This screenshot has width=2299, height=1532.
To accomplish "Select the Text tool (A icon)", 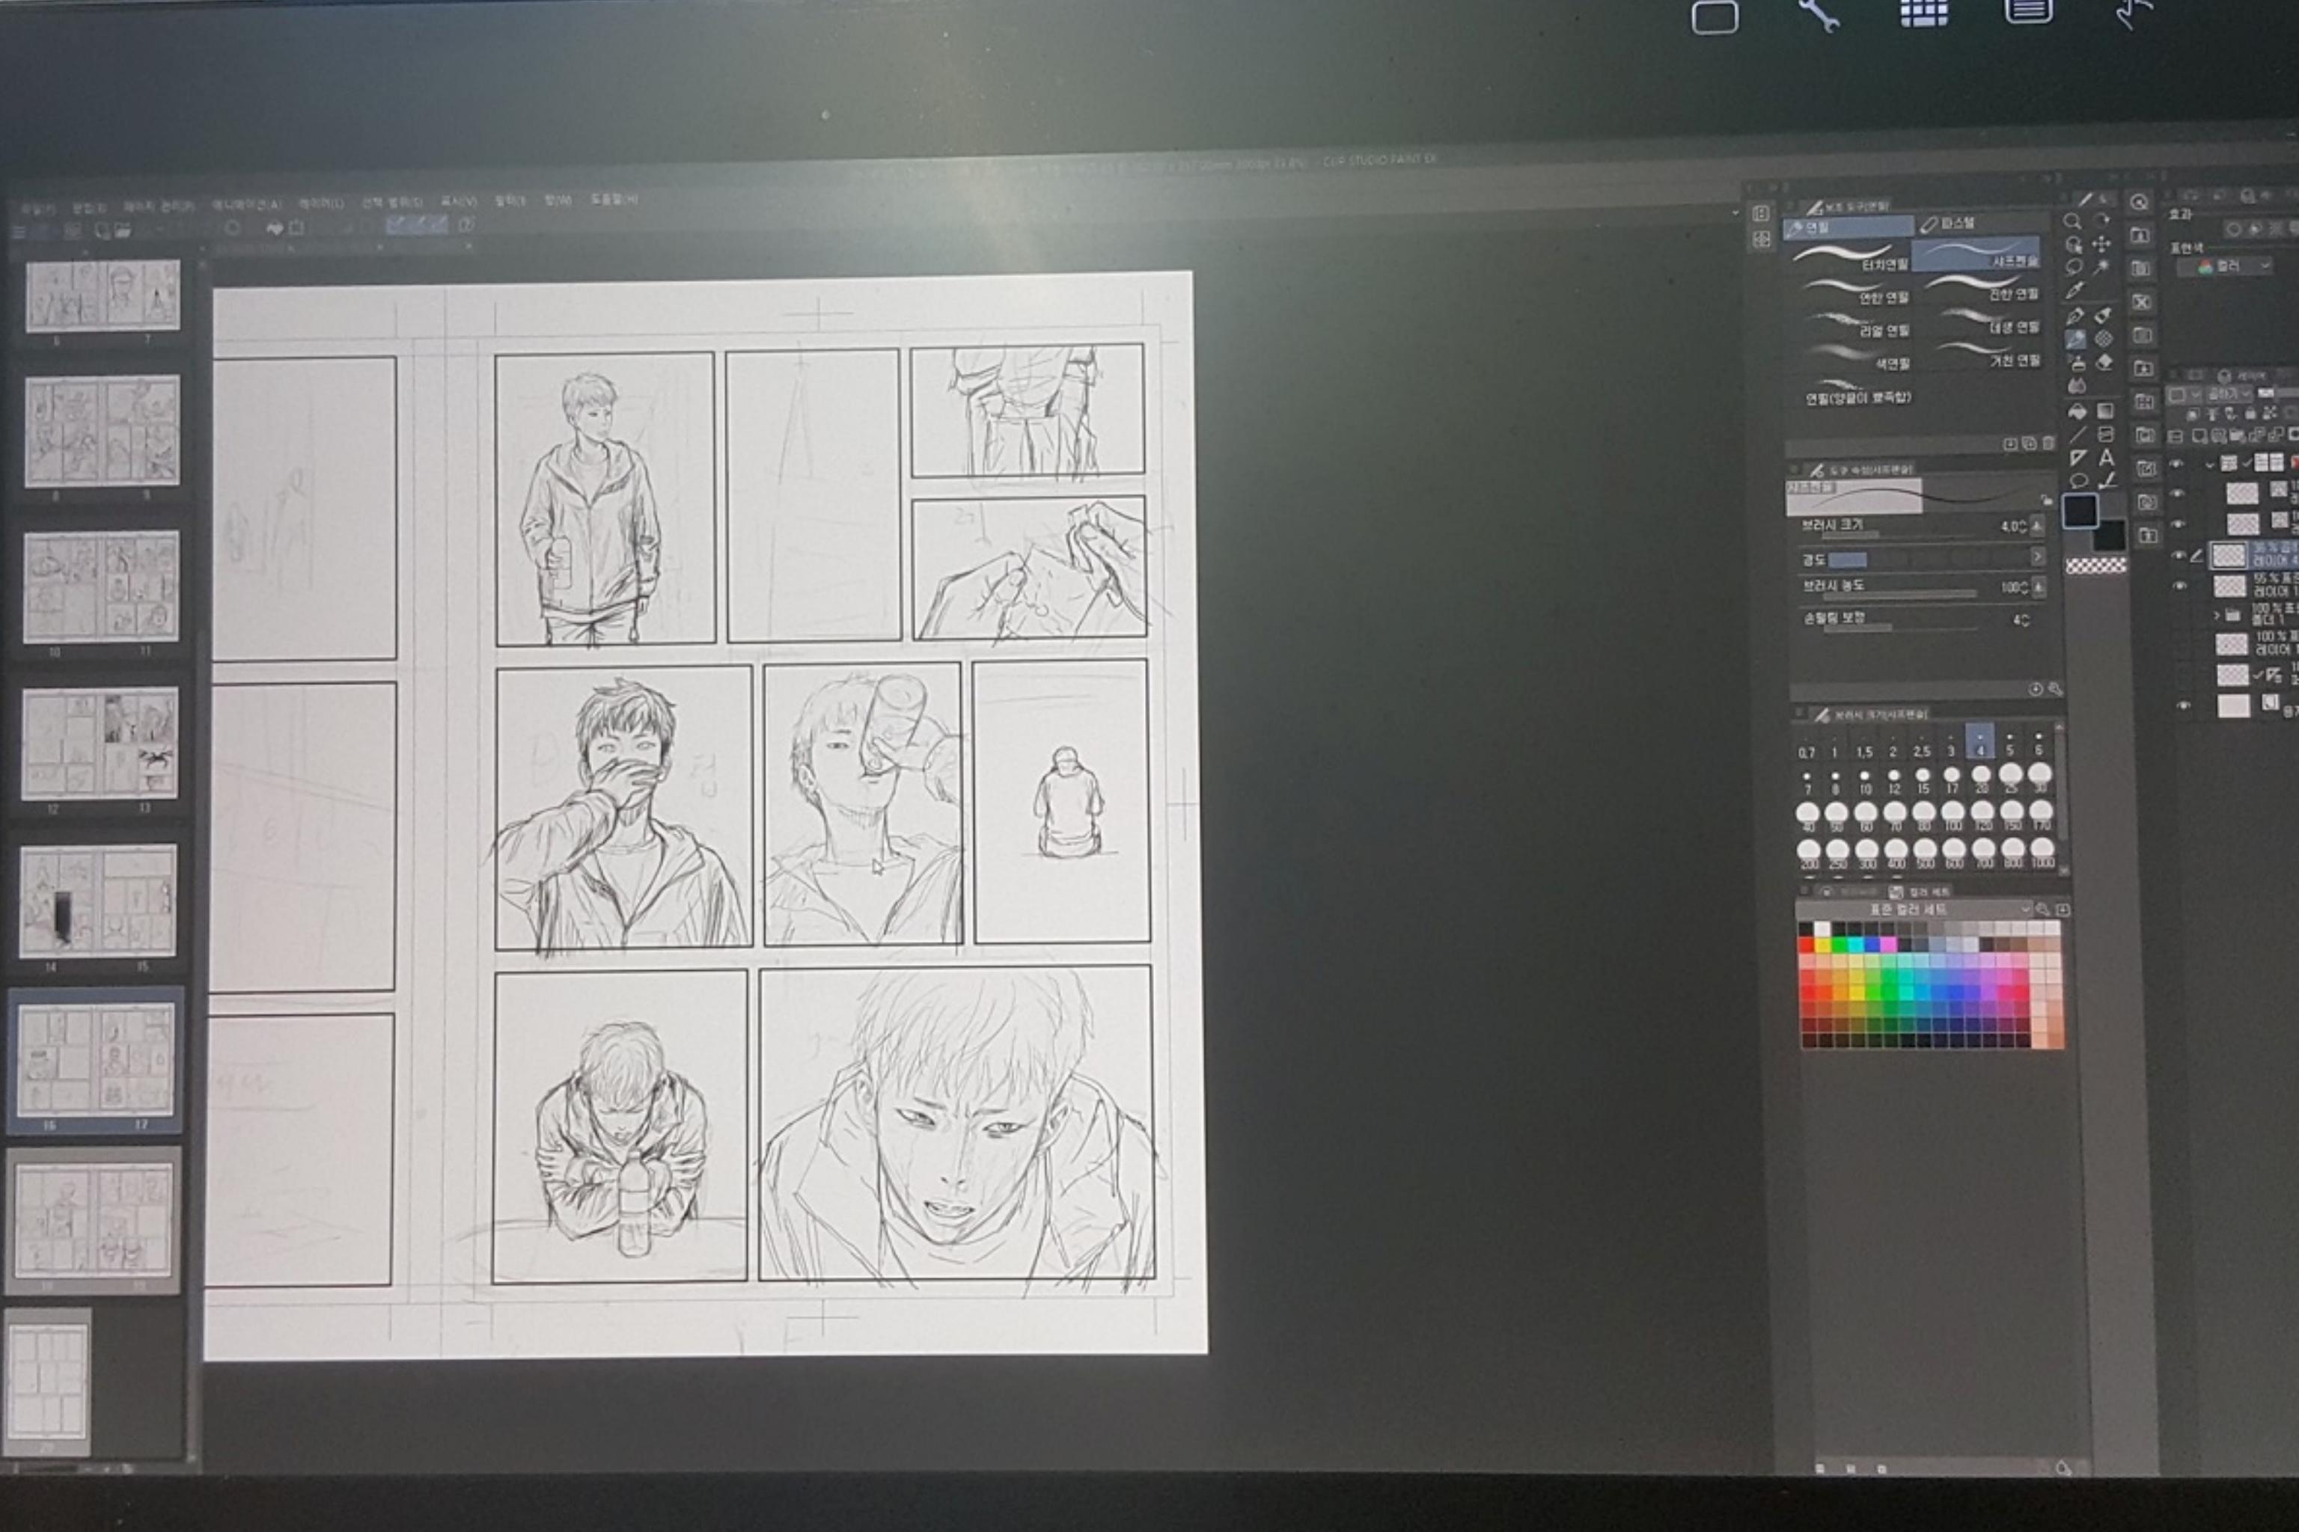I will (2107, 457).
